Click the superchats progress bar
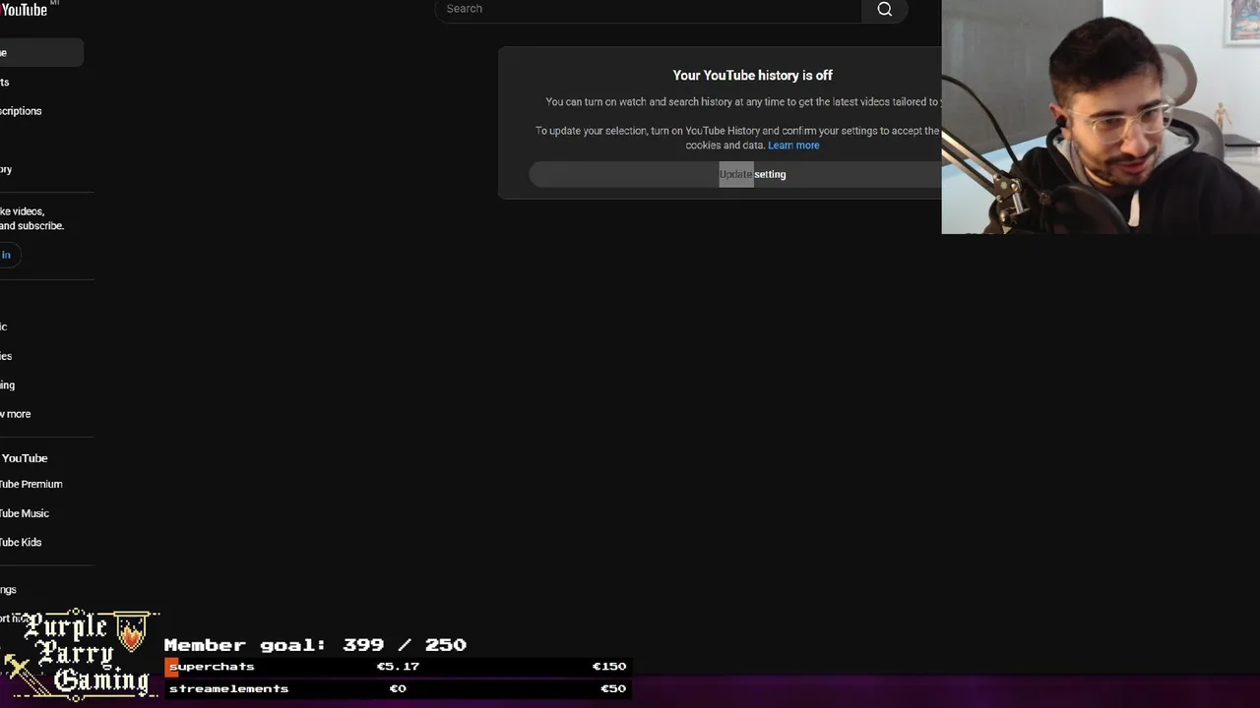 click(x=398, y=667)
